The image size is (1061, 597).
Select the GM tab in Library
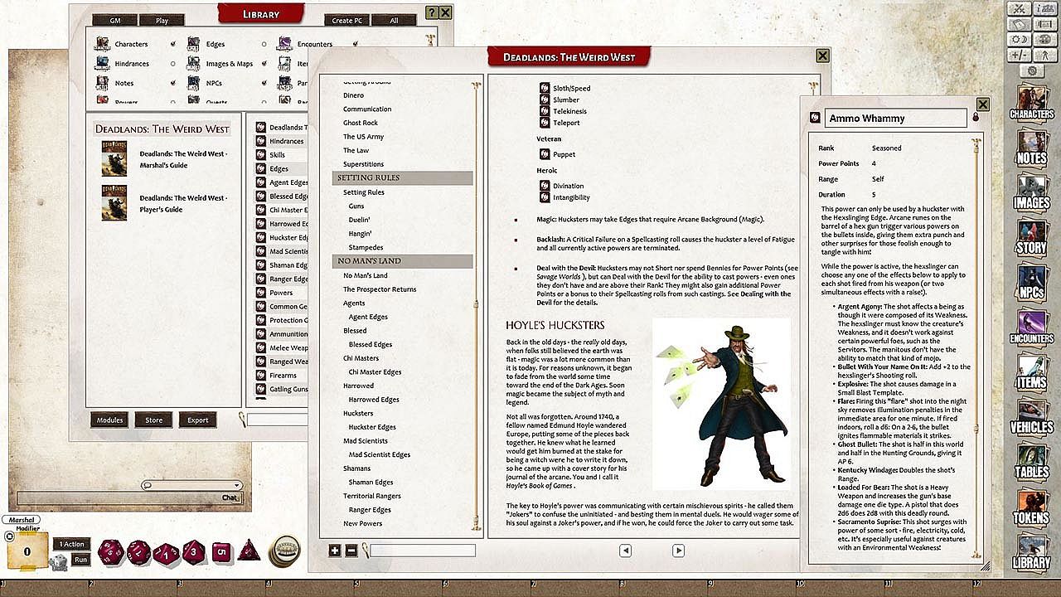(x=114, y=20)
